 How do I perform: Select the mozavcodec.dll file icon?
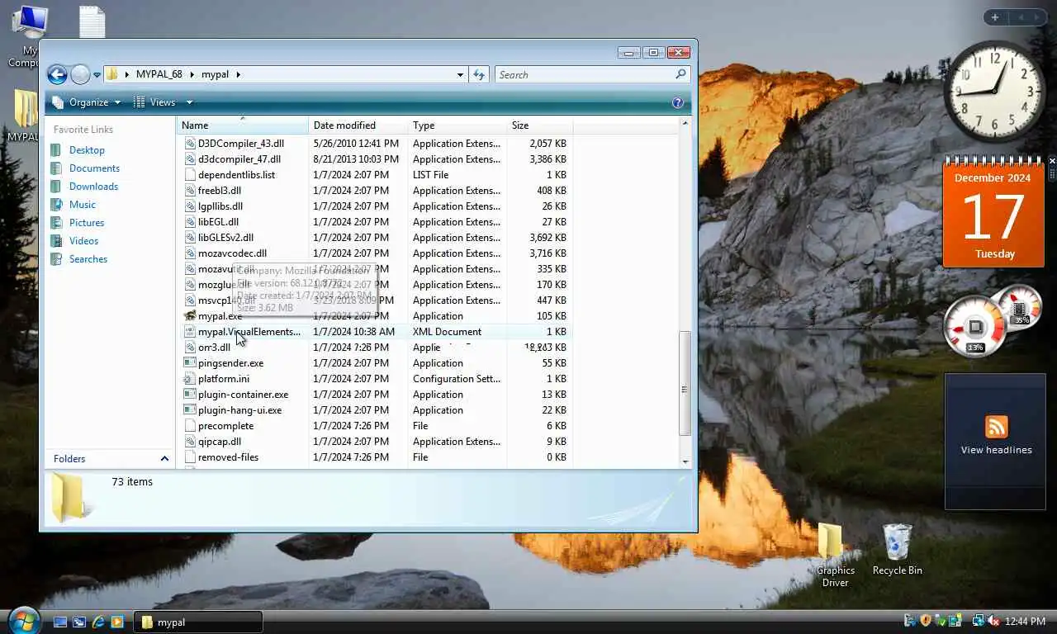[190, 253]
